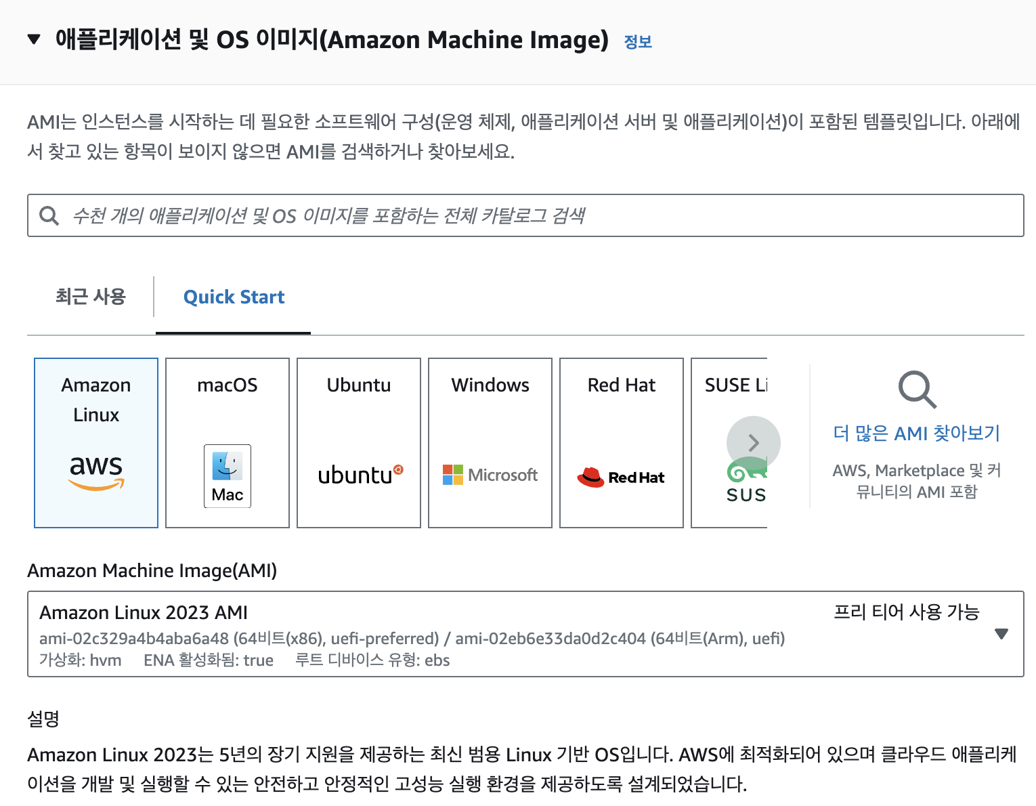Image resolution: width=1036 pixels, height=806 pixels.
Task: Click the 설명 heading
Action: (x=43, y=719)
